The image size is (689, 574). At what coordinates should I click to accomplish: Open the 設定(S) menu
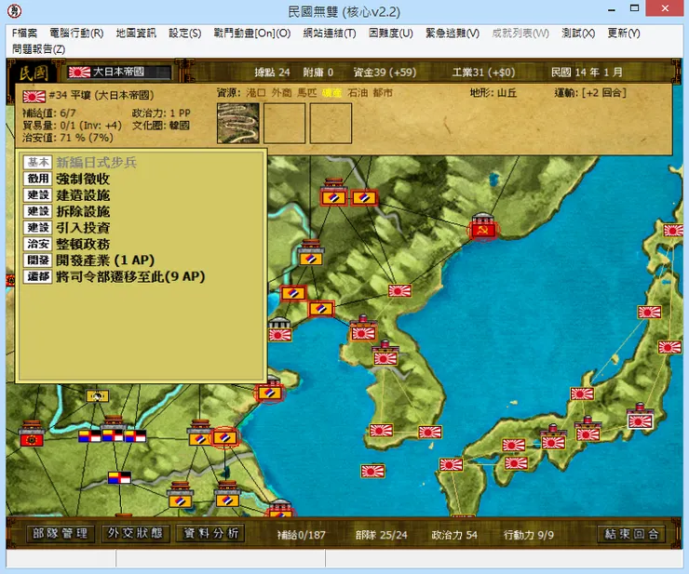click(x=184, y=33)
